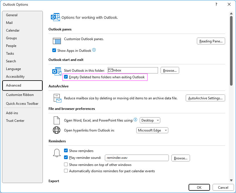Select the Advanced category
Screen dimensions: 236x193
(x=22, y=85)
